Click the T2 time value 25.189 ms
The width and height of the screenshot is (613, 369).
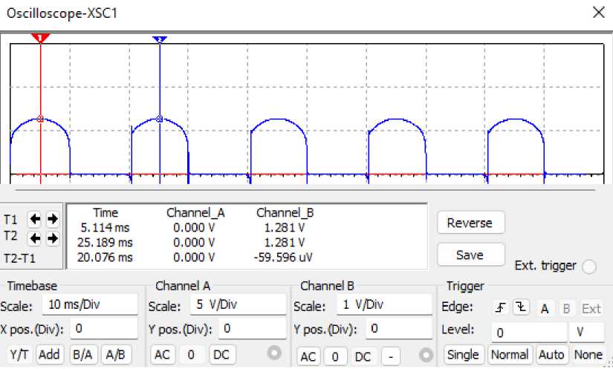pos(105,243)
